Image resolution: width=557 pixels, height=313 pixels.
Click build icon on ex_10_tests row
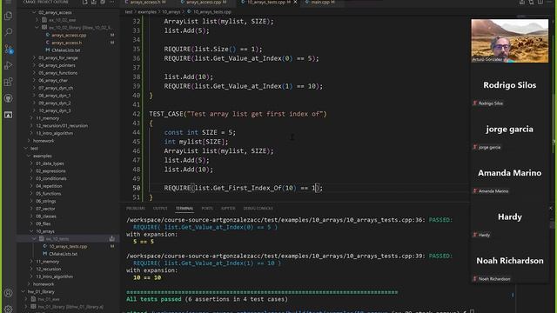(x=112, y=238)
